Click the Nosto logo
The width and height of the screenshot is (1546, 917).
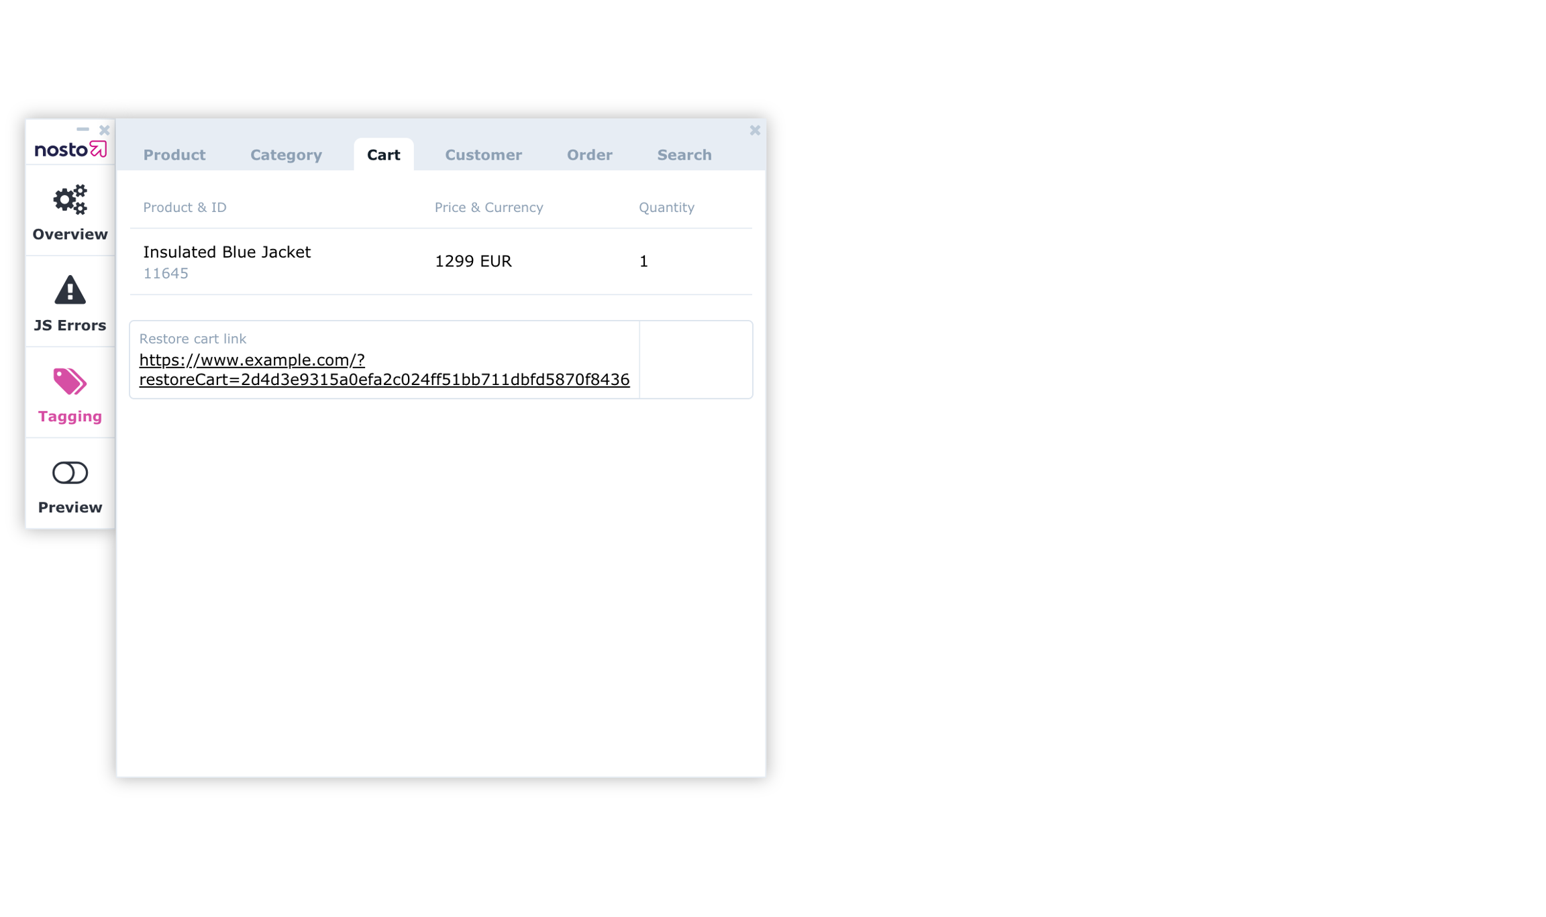coord(70,149)
